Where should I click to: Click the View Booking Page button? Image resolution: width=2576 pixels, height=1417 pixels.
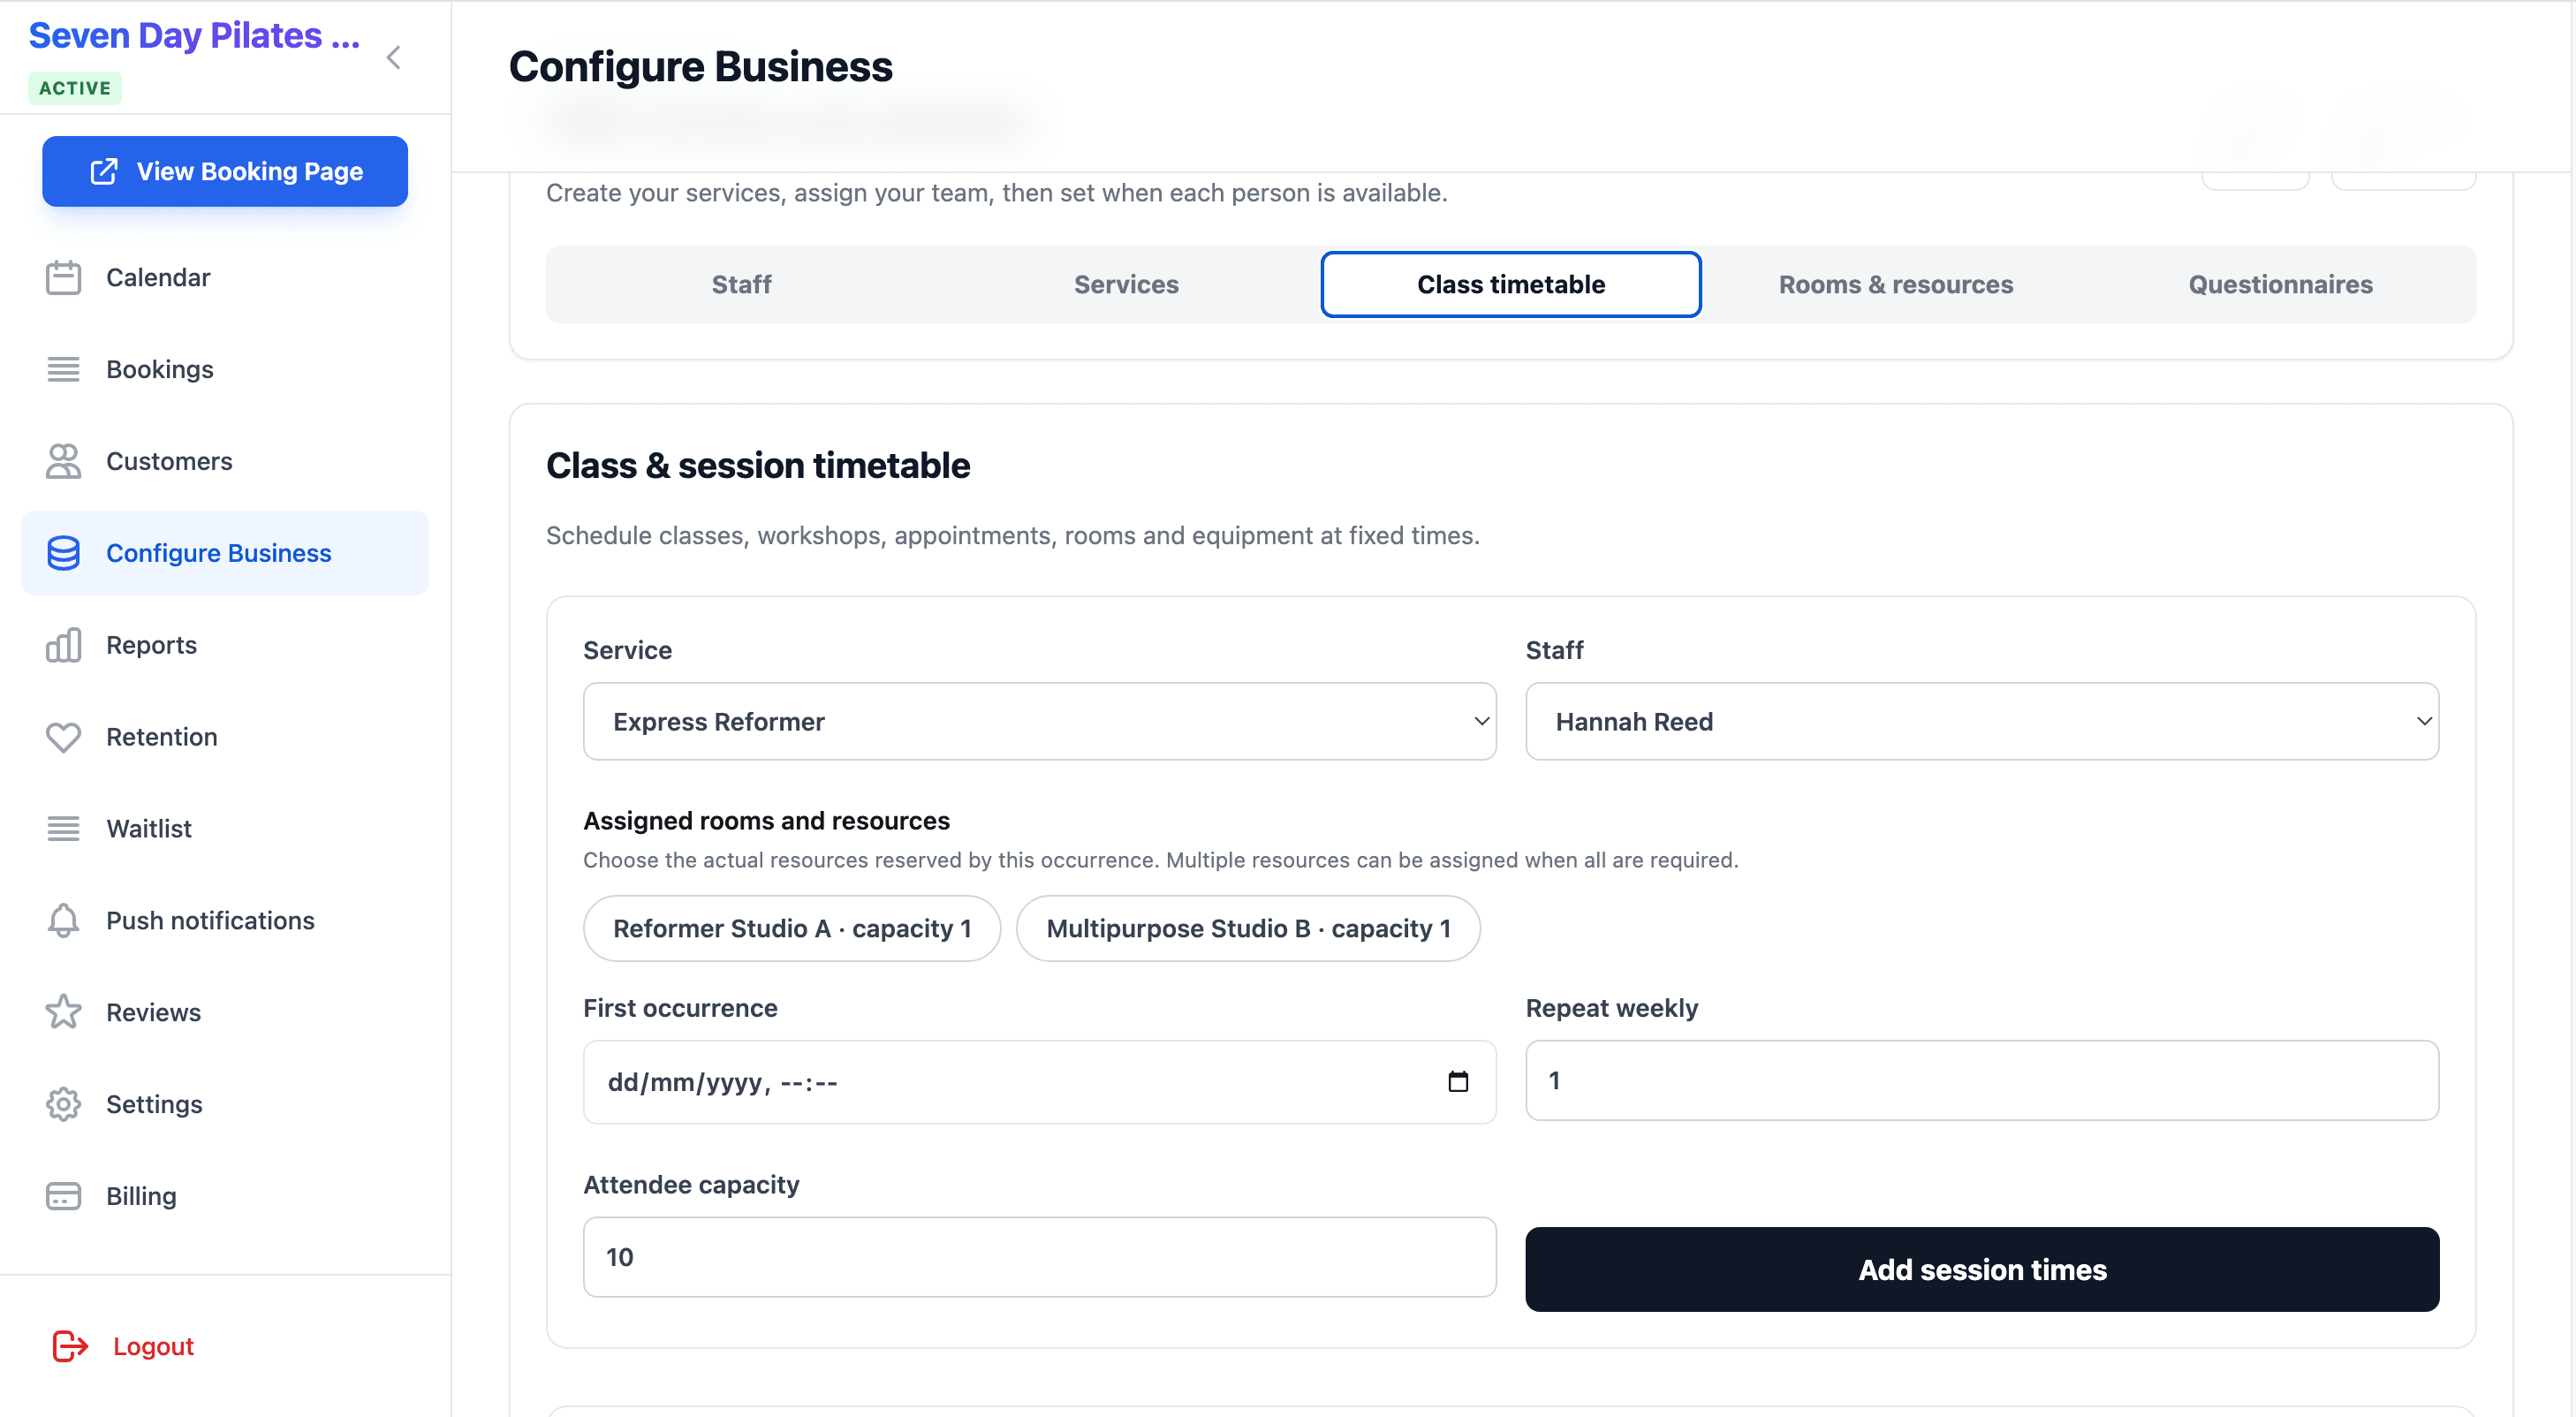pyautogui.click(x=225, y=171)
